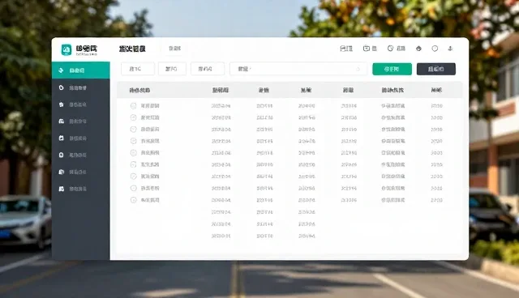Select the ninth table row's circle checkbox
The image size is (519, 298).
point(133,200)
